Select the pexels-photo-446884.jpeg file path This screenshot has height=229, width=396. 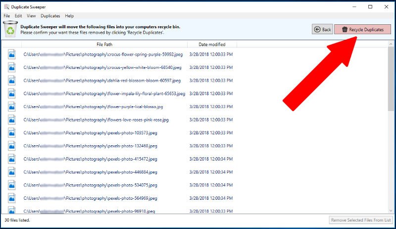91,172
